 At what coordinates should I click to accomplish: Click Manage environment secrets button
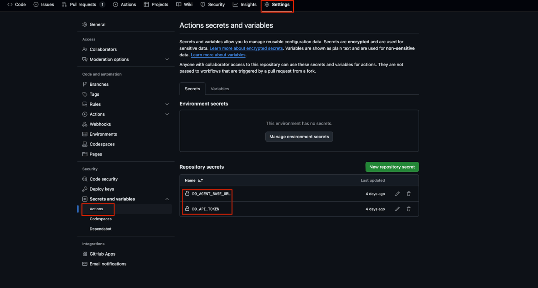pyautogui.click(x=299, y=137)
